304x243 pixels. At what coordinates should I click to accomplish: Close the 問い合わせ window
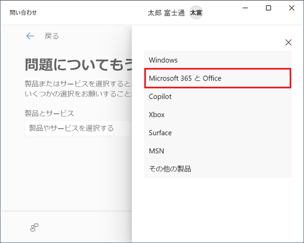coord(292,8)
